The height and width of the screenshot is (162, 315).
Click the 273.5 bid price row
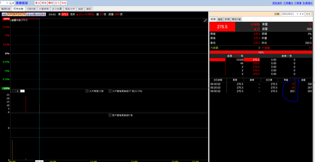pos(256,70)
